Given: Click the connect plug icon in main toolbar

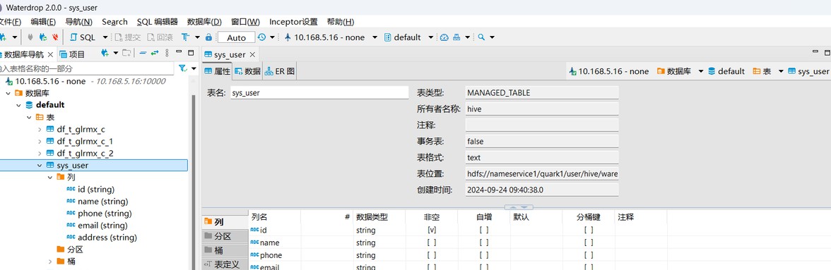Looking at the screenshot, I should pos(30,37).
